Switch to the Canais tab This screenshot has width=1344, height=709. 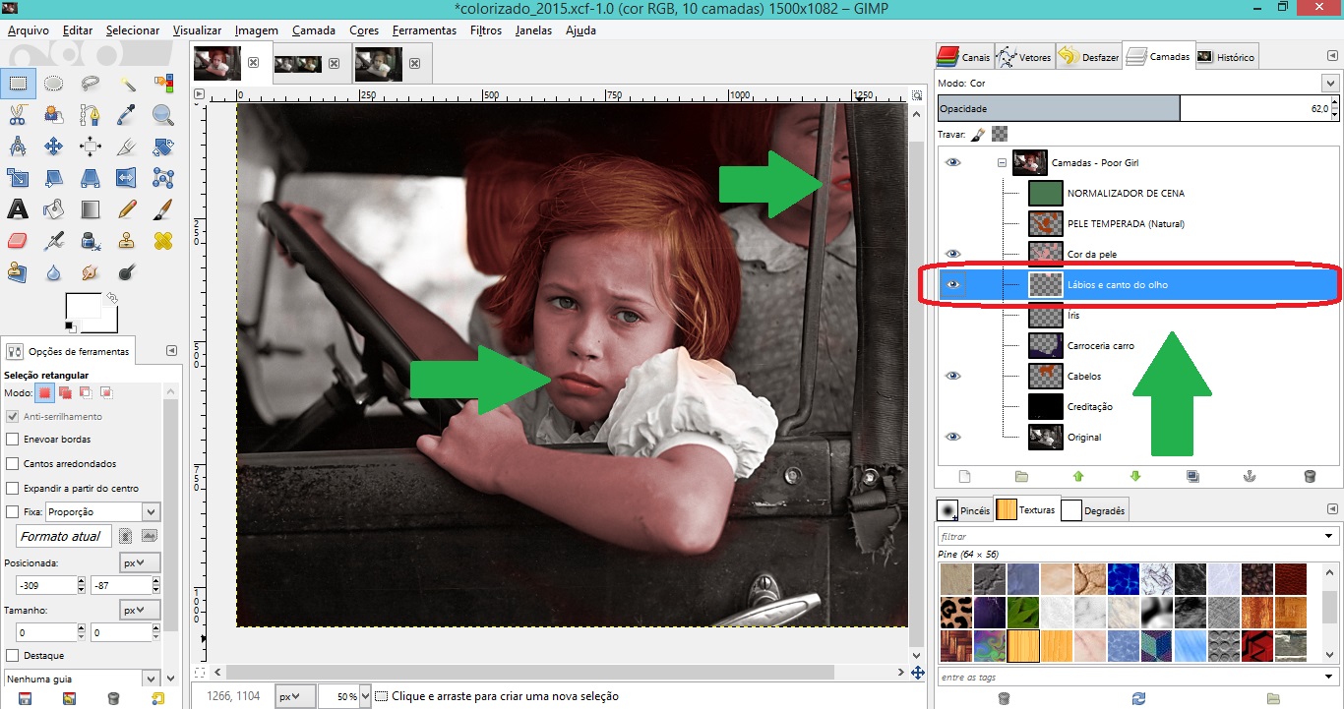964,57
